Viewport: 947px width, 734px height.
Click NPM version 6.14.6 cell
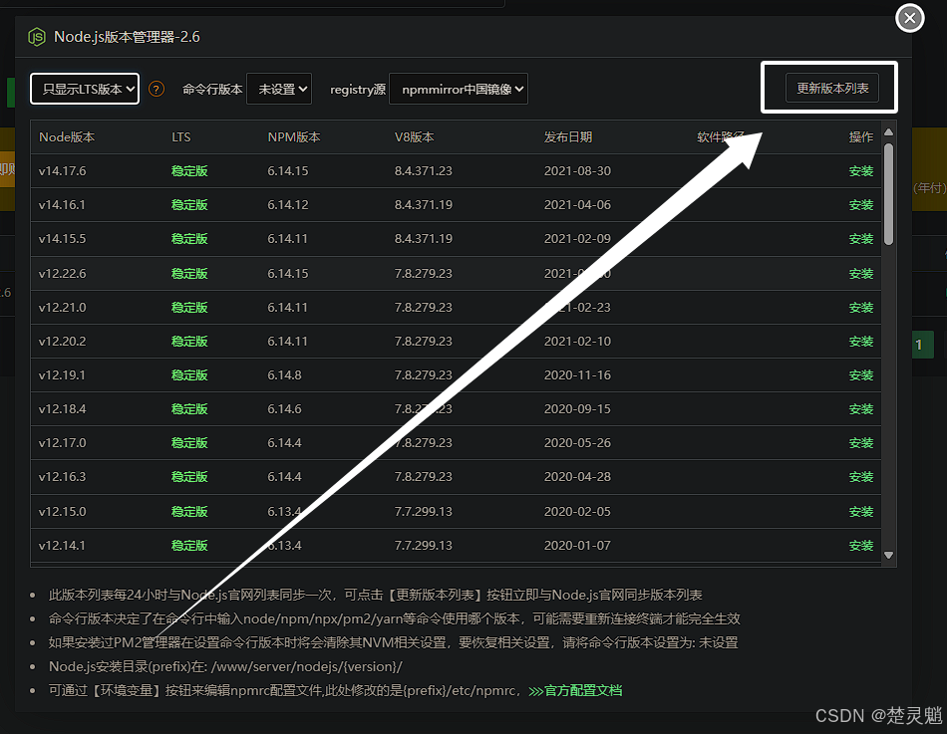pyautogui.click(x=284, y=408)
